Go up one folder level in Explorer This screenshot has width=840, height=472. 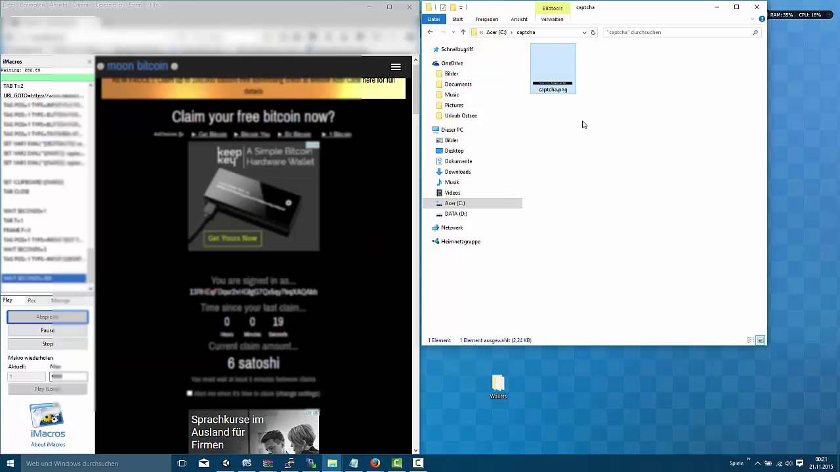pos(463,32)
